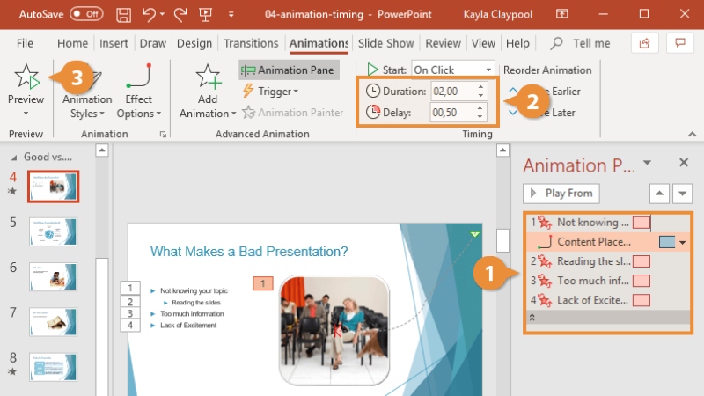Move animation up with pane arrow
Screen dimensions: 704x396
pyautogui.click(x=659, y=194)
